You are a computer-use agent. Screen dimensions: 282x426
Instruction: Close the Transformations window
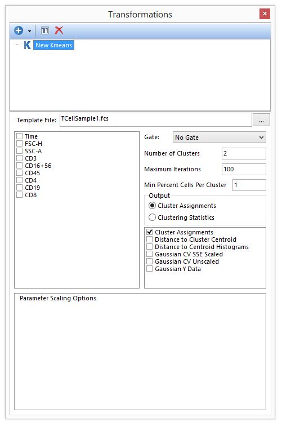265,14
